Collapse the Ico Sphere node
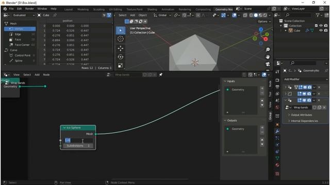330x185 pixels. point(64,128)
